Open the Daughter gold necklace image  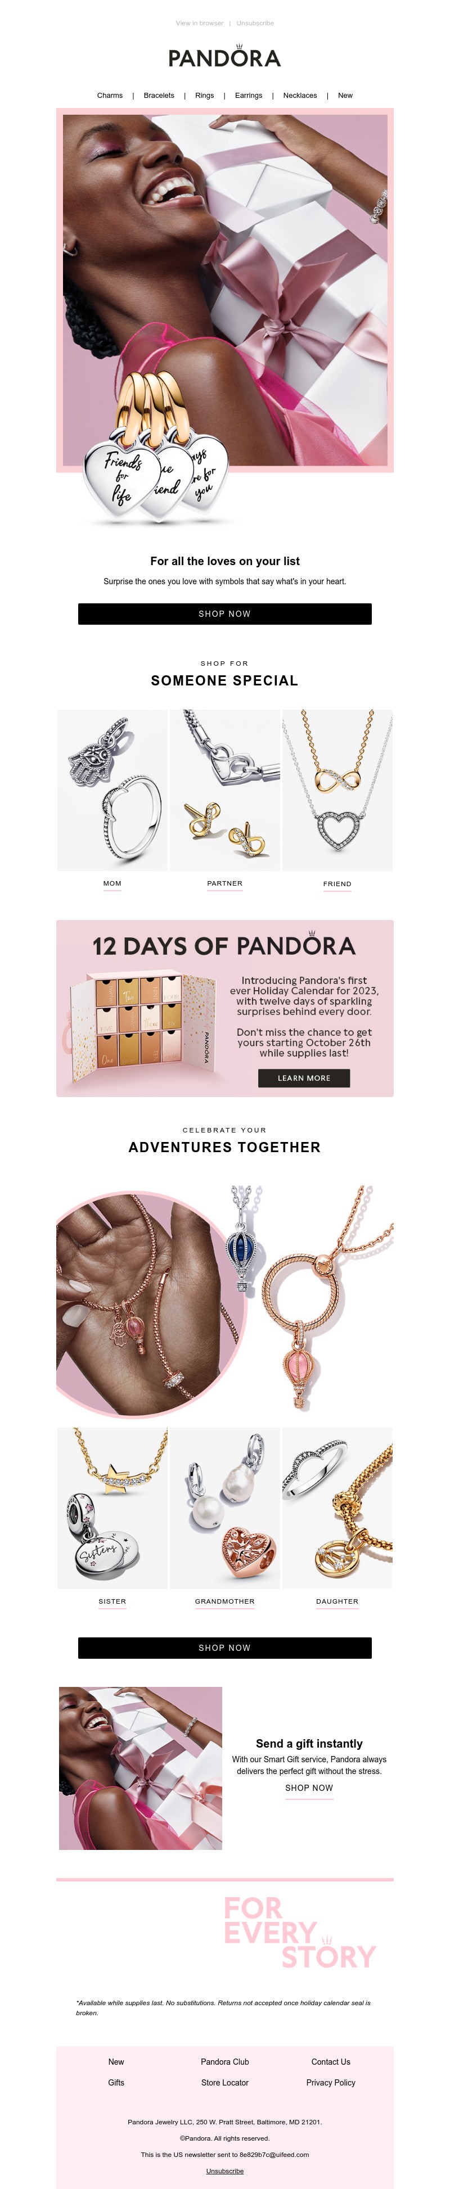click(x=337, y=1508)
